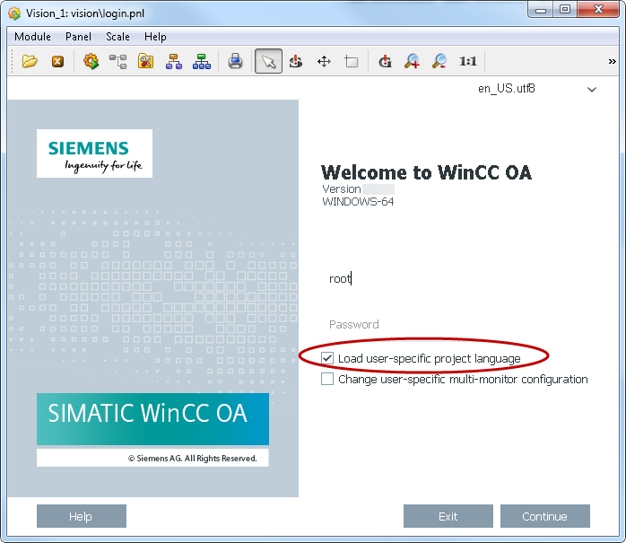
Task: Expand the toolbar overflow chevron
Action: pyautogui.click(x=613, y=61)
